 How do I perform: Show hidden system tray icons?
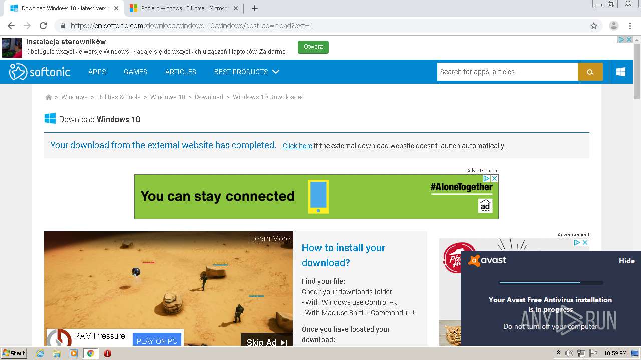[558, 353]
